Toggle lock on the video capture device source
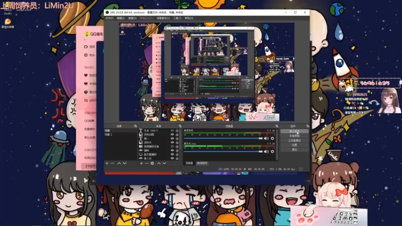The width and height of the screenshot is (402, 226). [177, 146]
